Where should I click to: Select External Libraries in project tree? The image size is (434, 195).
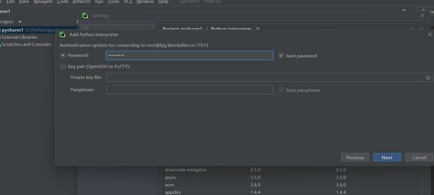[x=20, y=37]
